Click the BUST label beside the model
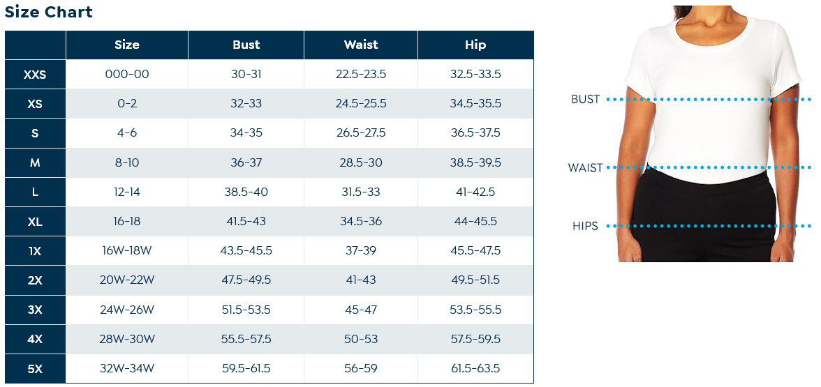Viewport: 821px width, 387px height. (585, 99)
